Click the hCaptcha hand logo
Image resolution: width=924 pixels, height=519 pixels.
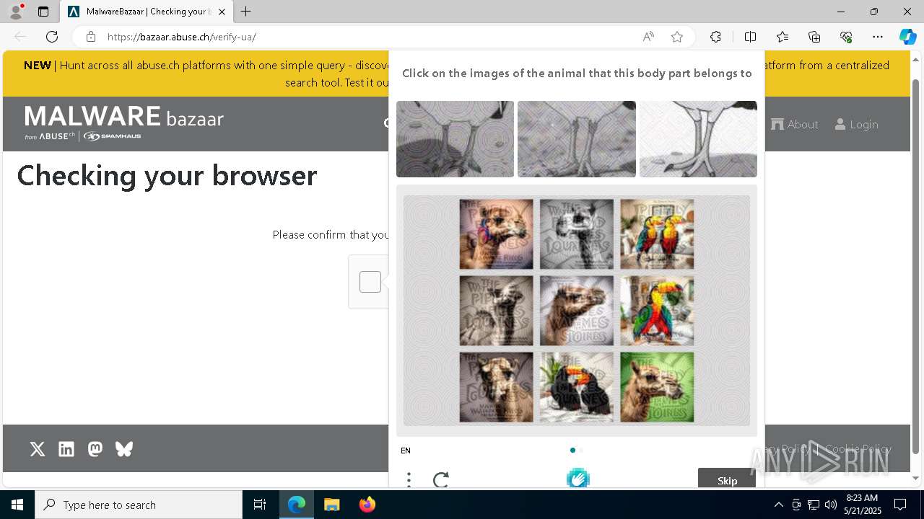[x=577, y=477]
